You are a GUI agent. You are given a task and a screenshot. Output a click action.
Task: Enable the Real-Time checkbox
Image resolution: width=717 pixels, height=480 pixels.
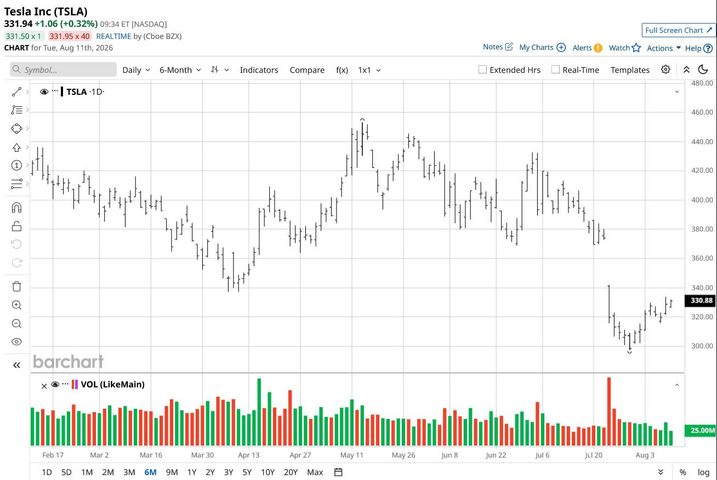pos(555,70)
